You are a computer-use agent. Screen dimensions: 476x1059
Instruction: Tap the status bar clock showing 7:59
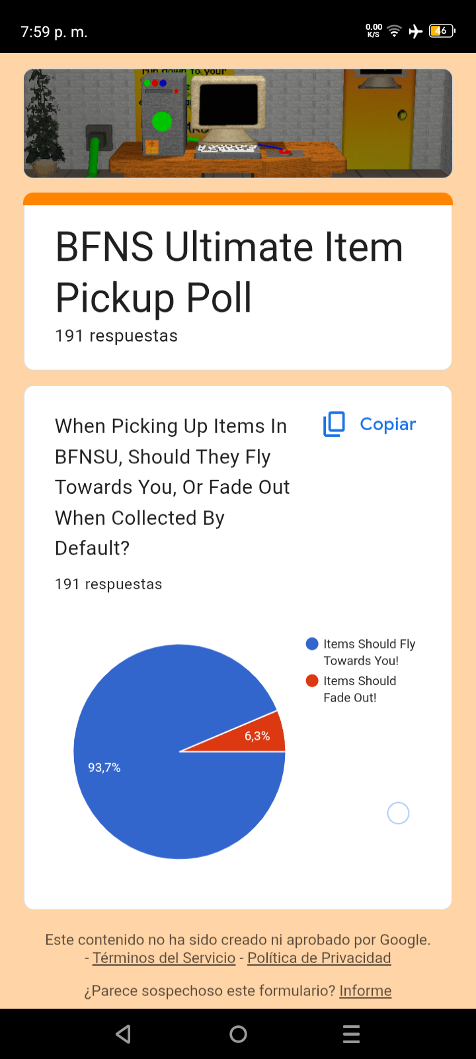54,32
